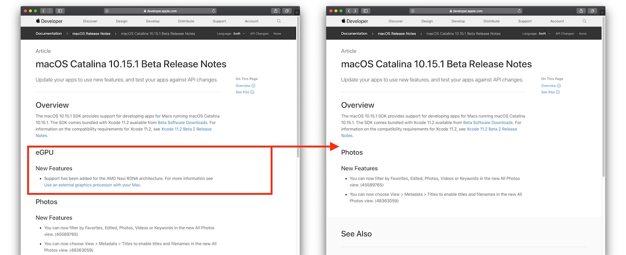Open the Develop menu in the left window

[x=153, y=21]
